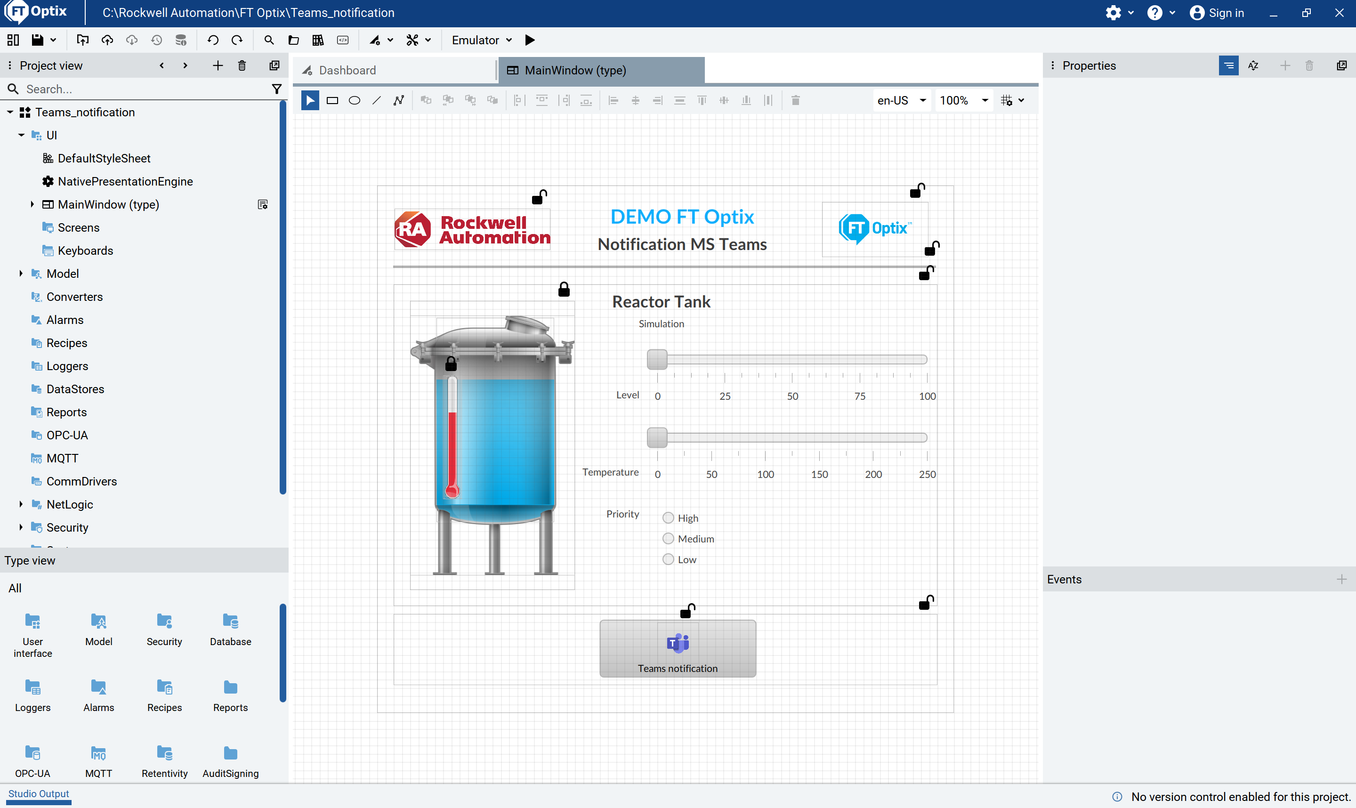Click the Level slider handle
Image resolution: width=1356 pixels, height=808 pixels.
coord(657,360)
